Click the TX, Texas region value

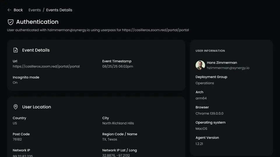pyautogui.click(x=110, y=139)
